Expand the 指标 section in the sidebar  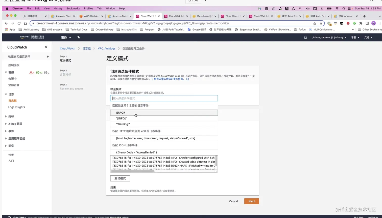6,116
